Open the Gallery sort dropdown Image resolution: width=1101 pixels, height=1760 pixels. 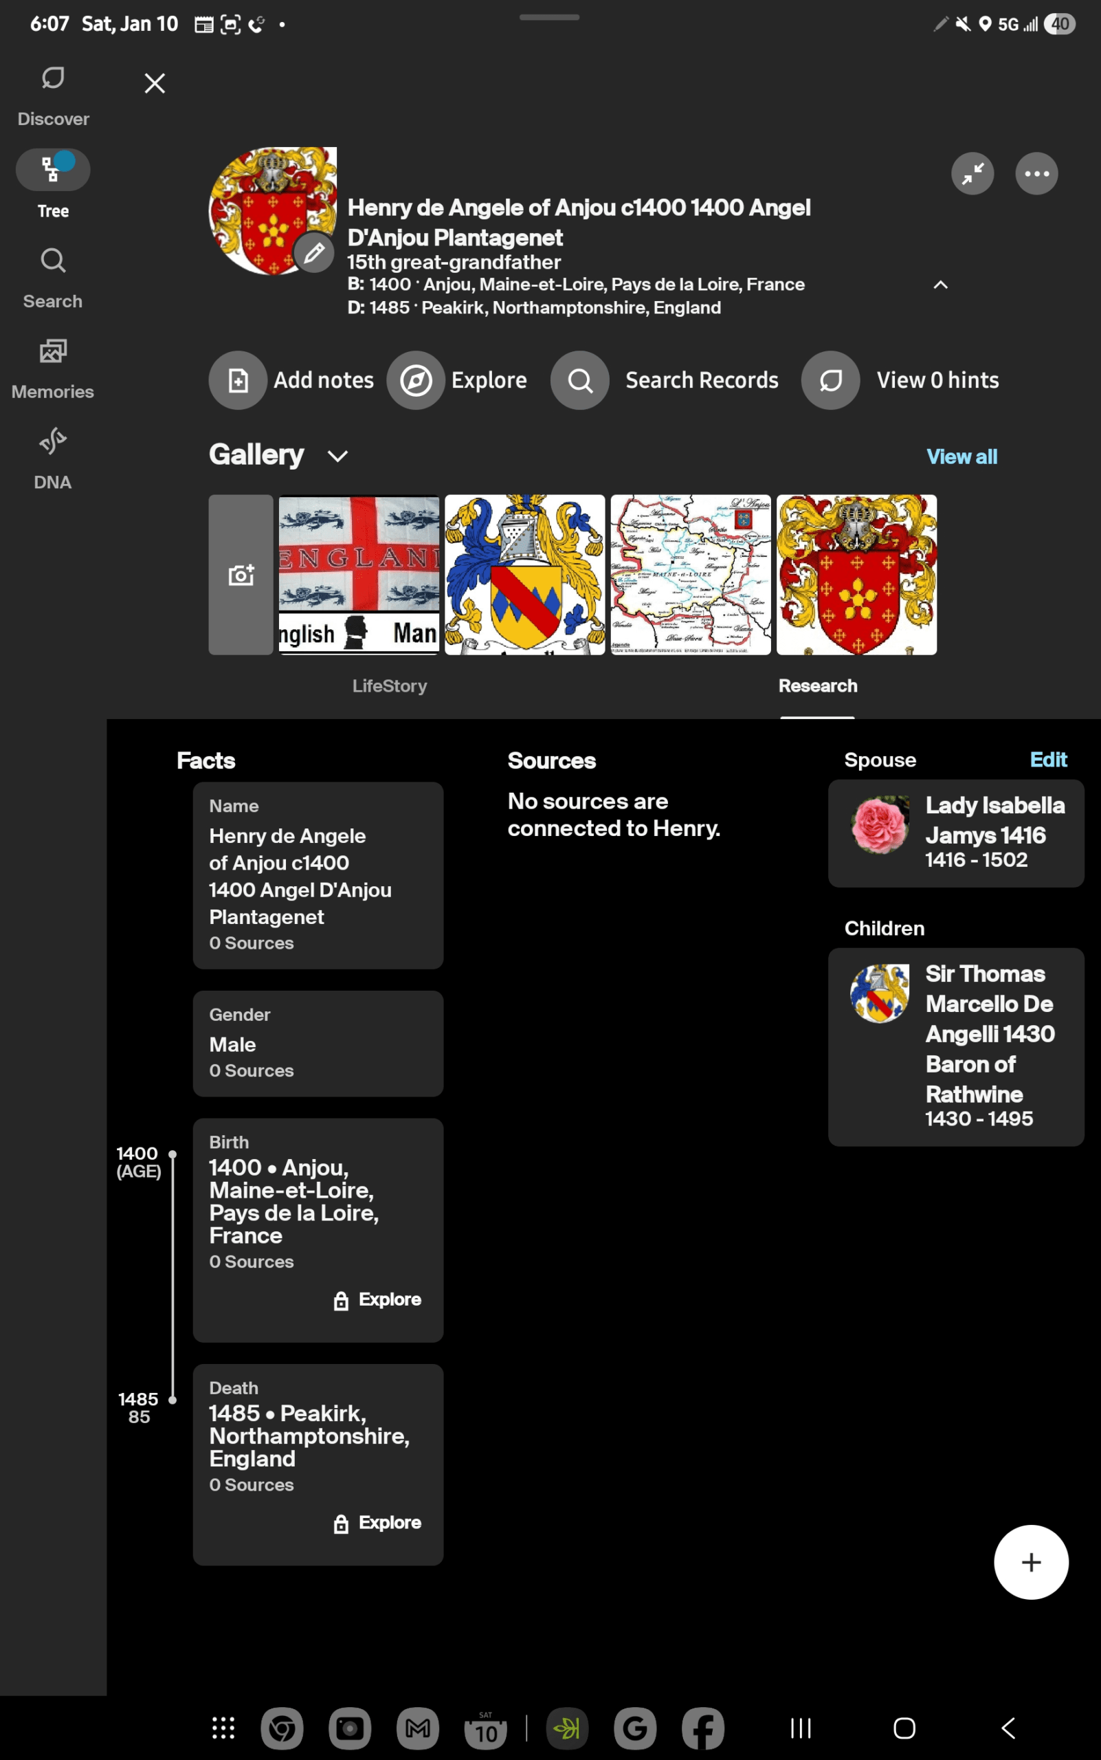pos(337,456)
